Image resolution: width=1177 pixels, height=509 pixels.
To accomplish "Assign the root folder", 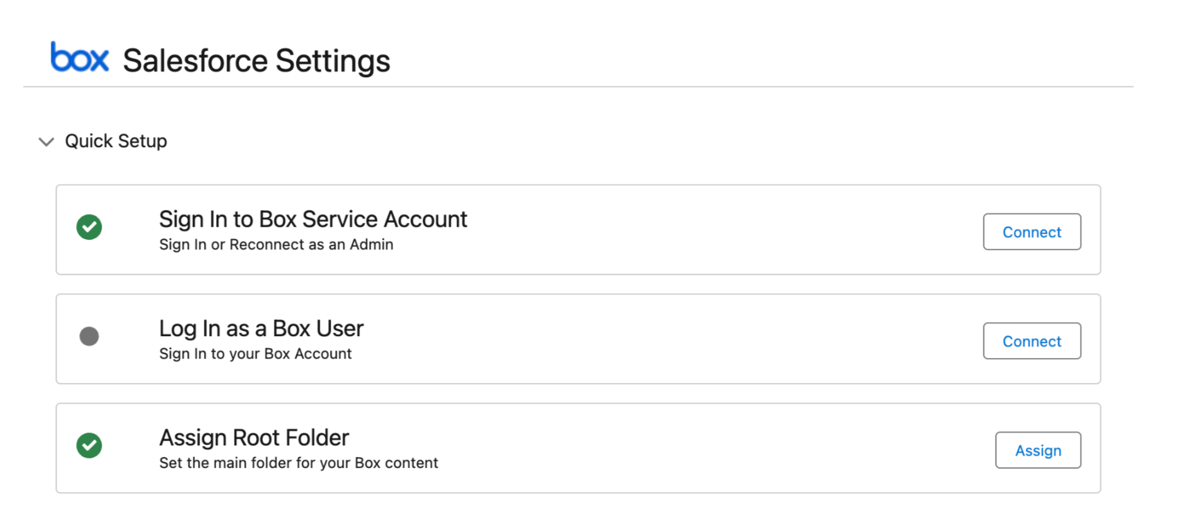I will [1037, 450].
